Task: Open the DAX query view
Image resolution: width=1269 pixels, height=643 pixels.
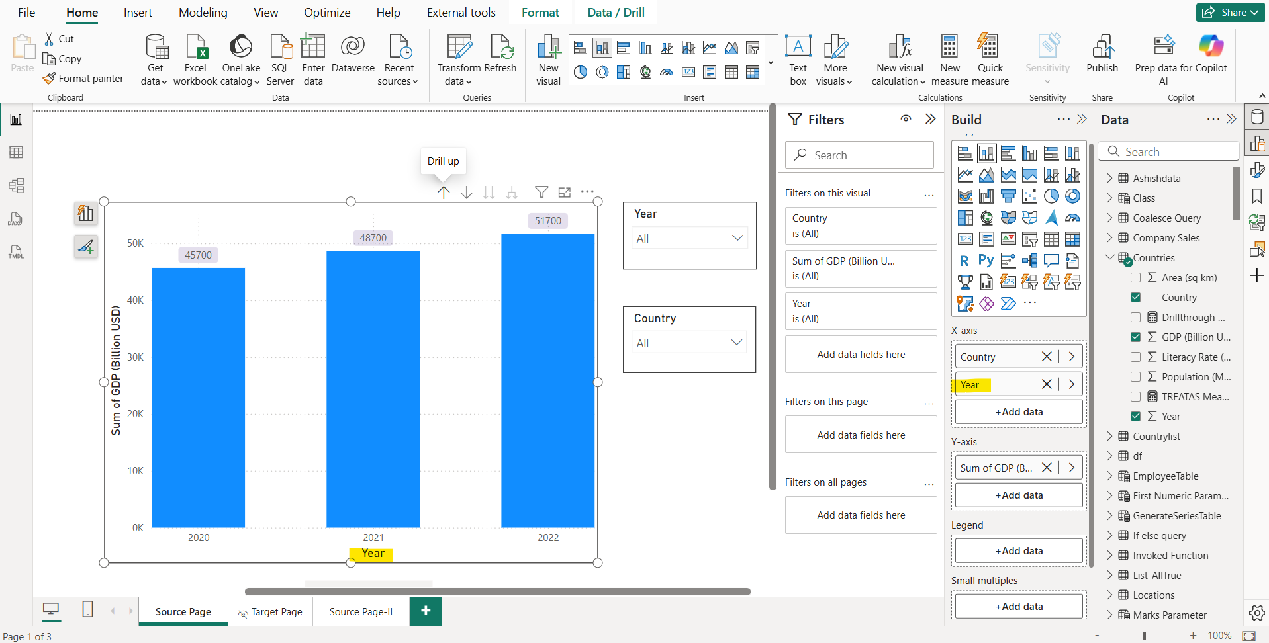Action: (x=16, y=218)
